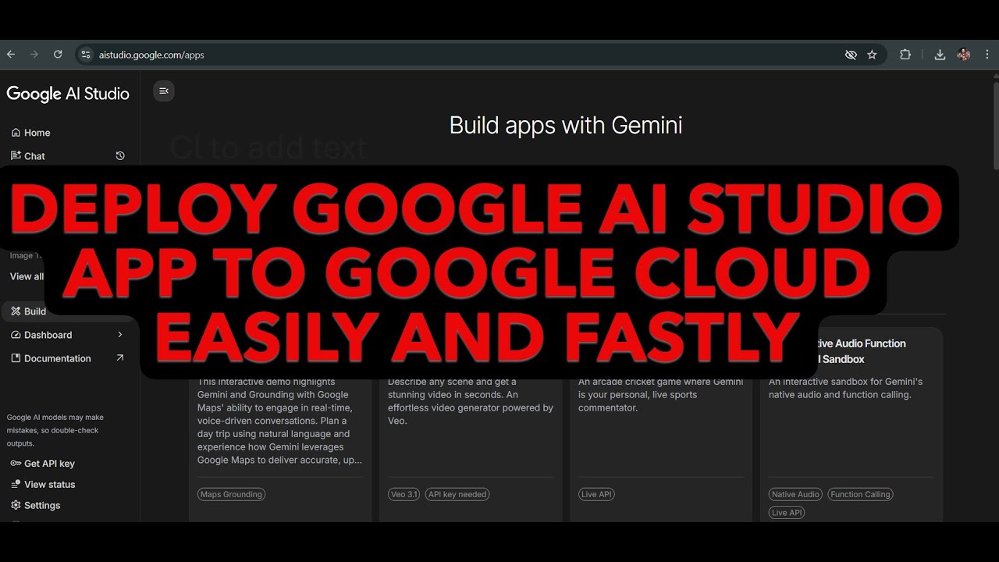Open the Veo video generator card description
The width and height of the screenshot is (999, 562).
(471, 401)
